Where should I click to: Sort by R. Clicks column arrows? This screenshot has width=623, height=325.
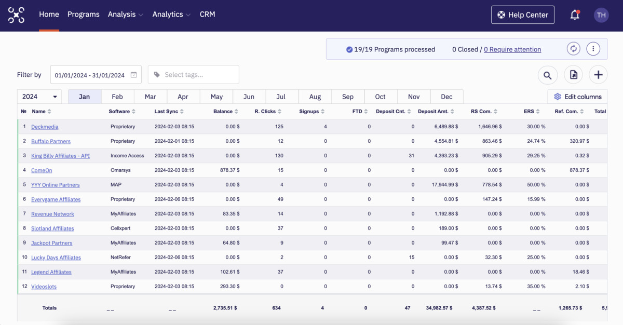click(279, 112)
